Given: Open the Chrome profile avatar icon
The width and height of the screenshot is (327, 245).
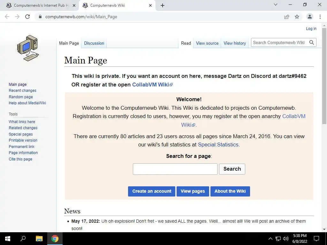Looking at the screenshot, I should pyautogui.click(x=310, y=17).
